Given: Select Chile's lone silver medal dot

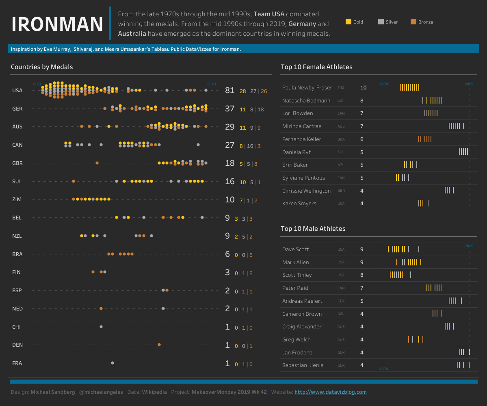Looking at the screenshot, I should click(x=101, y=327).
